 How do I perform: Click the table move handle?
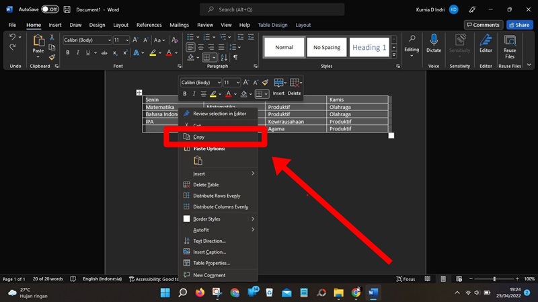coord(139,92)
